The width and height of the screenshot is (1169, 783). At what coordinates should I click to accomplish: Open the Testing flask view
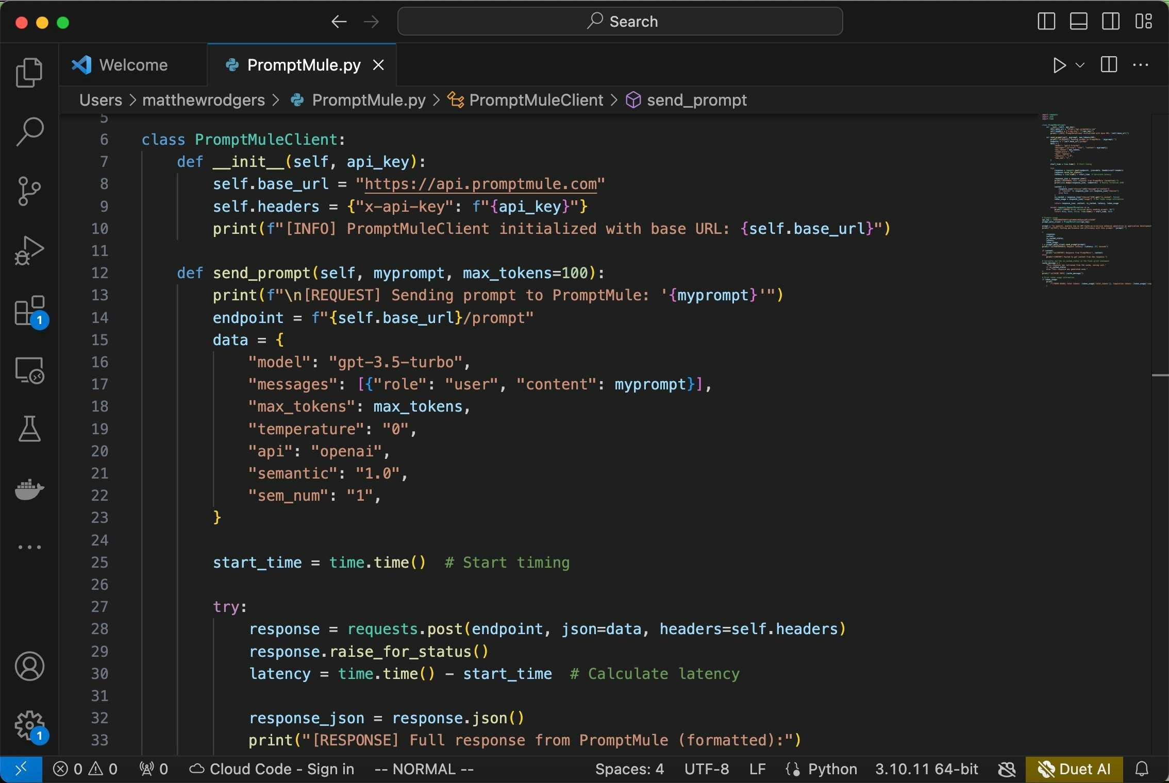pyautogui.click(x=29, y=429)
